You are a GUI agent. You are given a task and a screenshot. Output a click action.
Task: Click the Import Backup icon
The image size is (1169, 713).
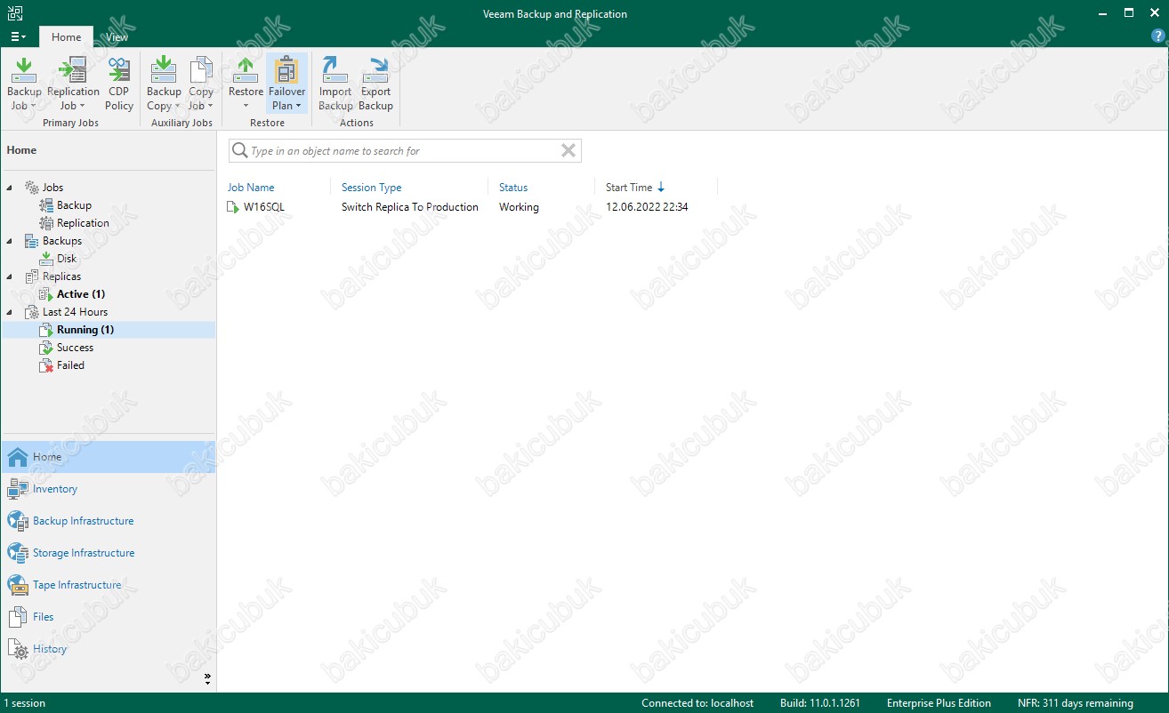[x=335, y=69]
